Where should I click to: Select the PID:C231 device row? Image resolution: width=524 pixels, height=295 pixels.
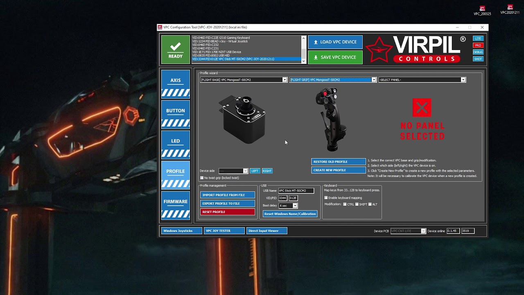pyautogui.click(x=246, y=48)
